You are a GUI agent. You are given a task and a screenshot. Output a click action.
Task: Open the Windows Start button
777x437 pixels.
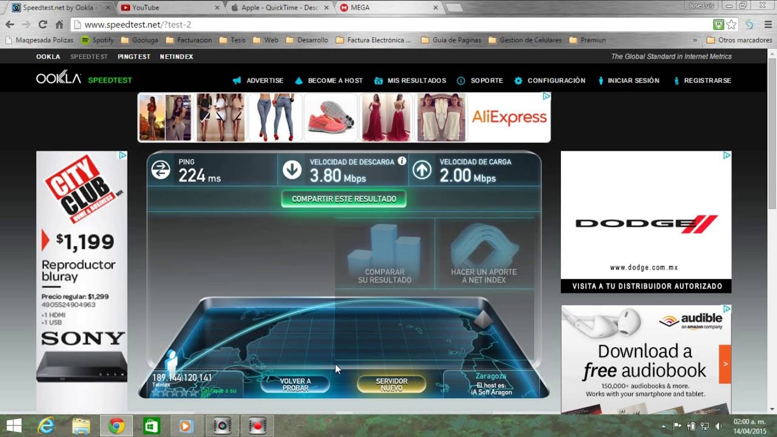point(13,426)
